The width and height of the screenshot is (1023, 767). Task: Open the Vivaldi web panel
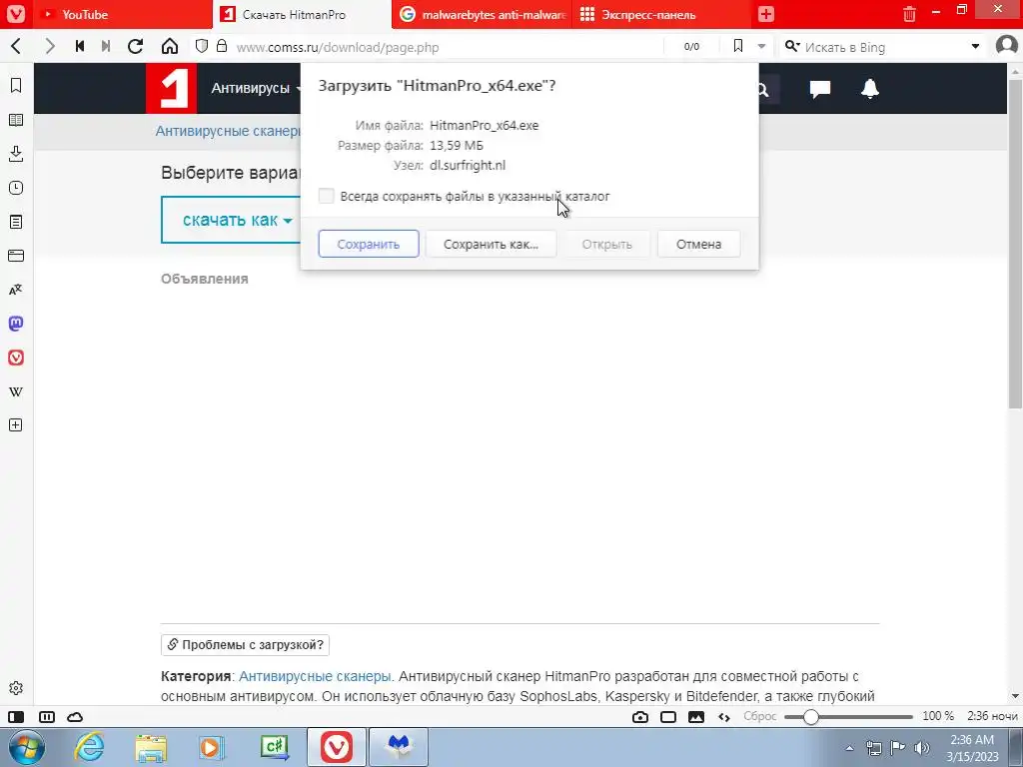pyautogui.click(x=16, y=358)
